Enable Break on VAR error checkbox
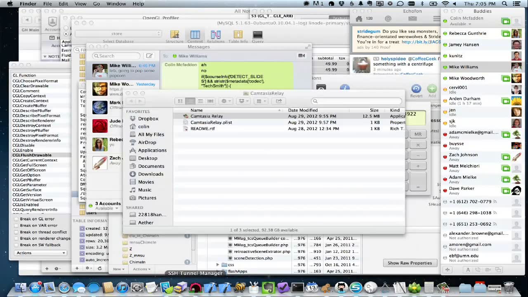Screen dimensions: 528x297 (16, 226)
